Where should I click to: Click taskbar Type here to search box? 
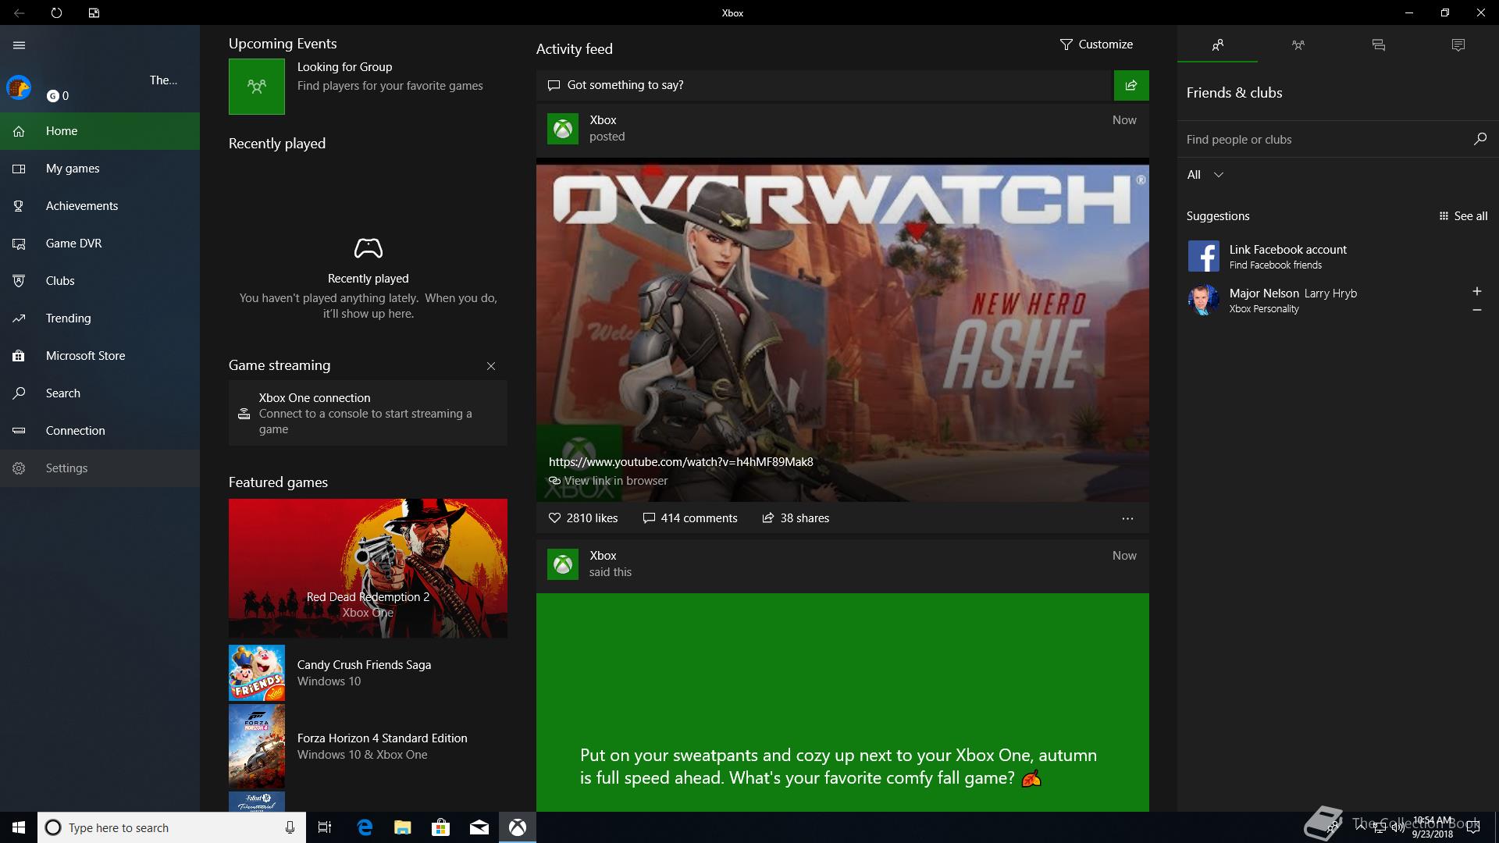172,827
